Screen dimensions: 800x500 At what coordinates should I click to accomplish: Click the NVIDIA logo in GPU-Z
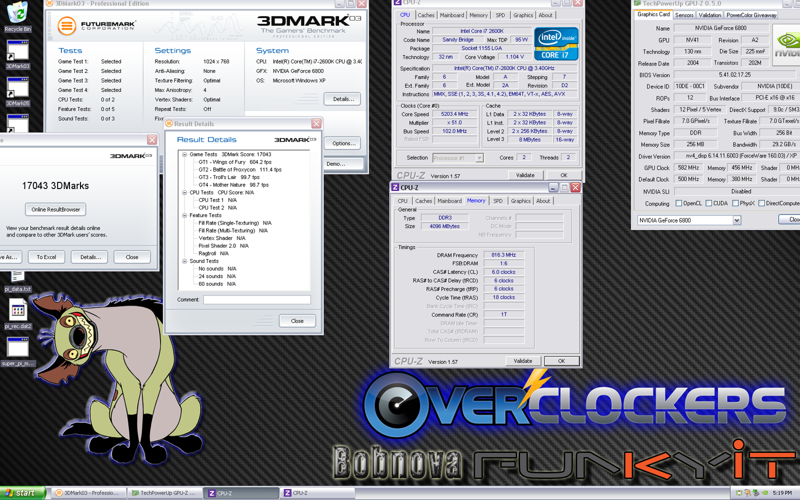tap(786, 45)
